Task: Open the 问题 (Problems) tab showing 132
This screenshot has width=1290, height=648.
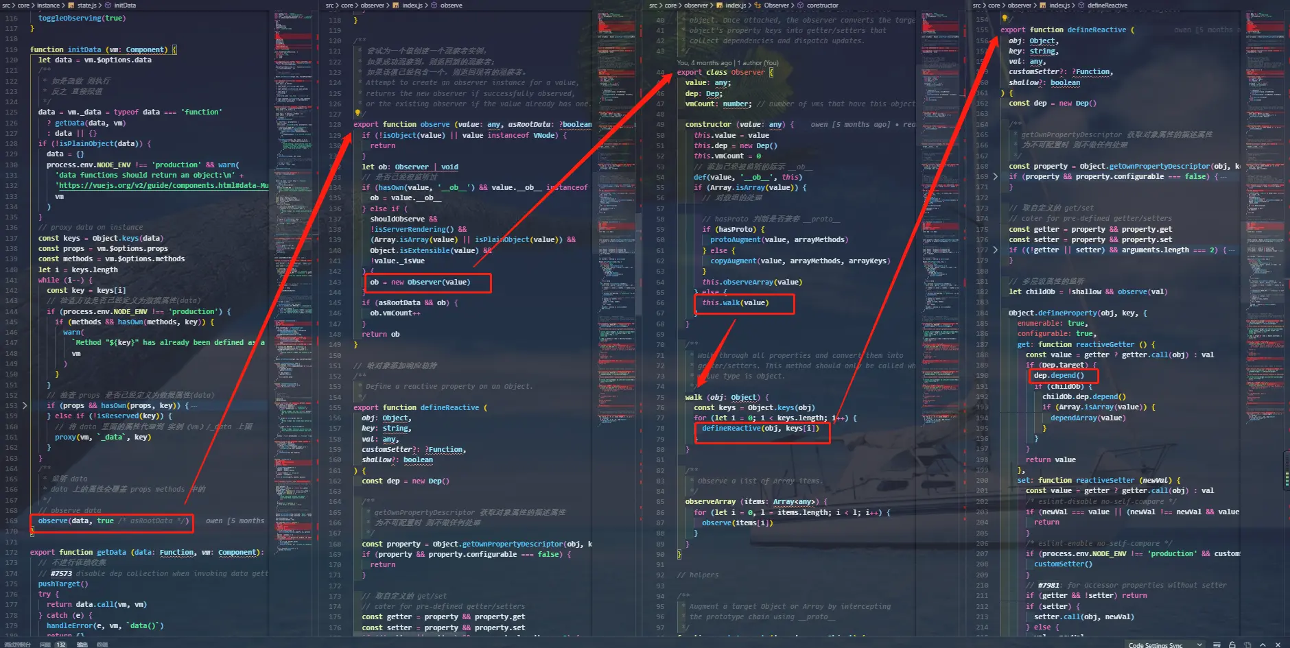Action: (53, 645)
